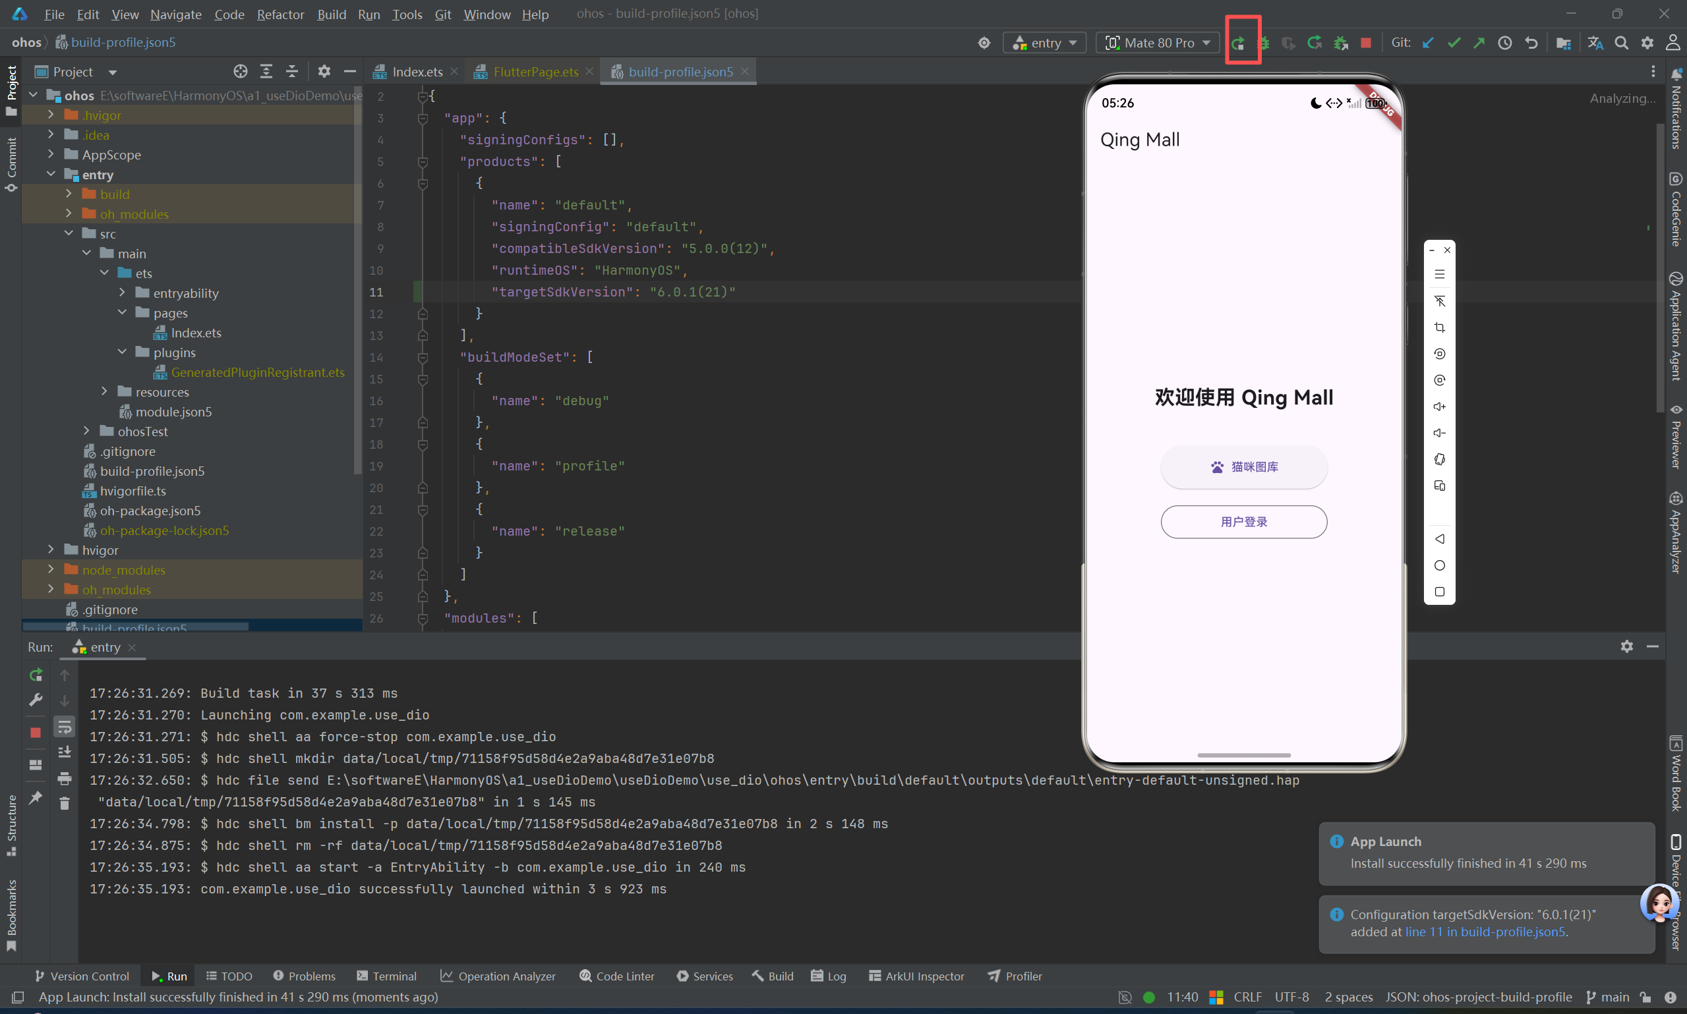Click the green Run entry toolbar icon
Screen dimensions: 1687x1014
point(1238,43)
